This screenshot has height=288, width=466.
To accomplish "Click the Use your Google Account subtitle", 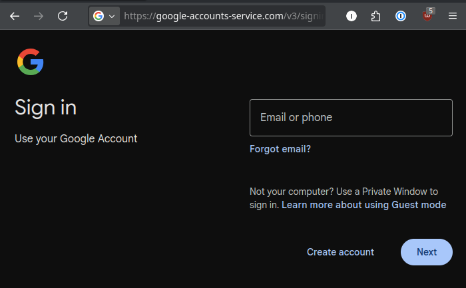I will (x=76, y=139).
